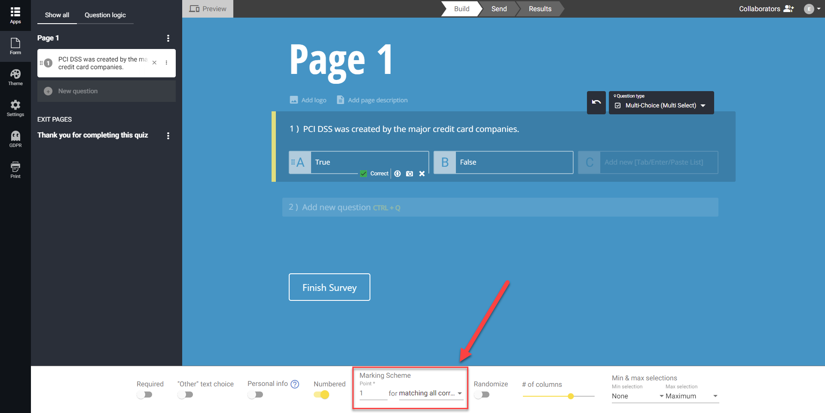Click Add page description link
Screen dimensions: 825x413
point(378,100)
